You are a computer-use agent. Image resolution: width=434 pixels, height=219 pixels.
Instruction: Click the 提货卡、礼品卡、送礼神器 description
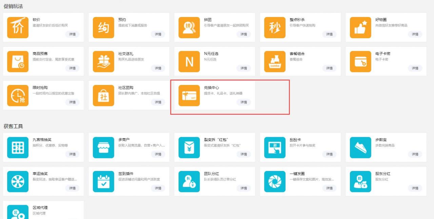click(x=223, y=93)
